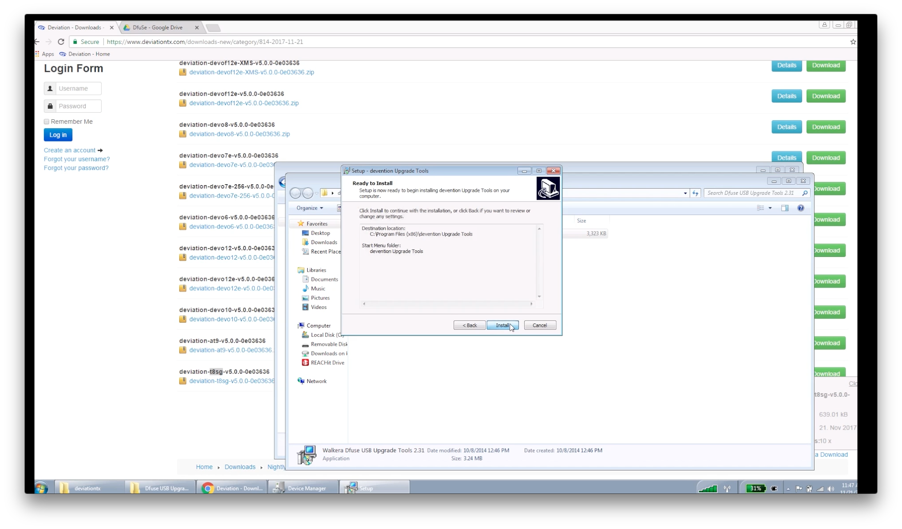
Task: Expand the Explorer address bar dropdown
Action: 685,193
